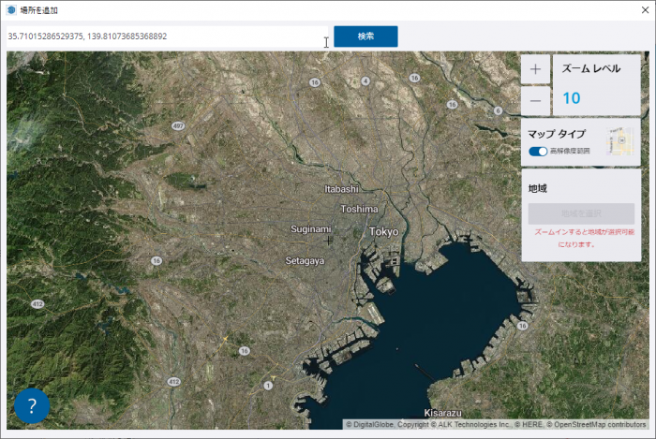Click the app icon in the title bar
Screen dimensions: 656x439
click(x=11, y=10)
